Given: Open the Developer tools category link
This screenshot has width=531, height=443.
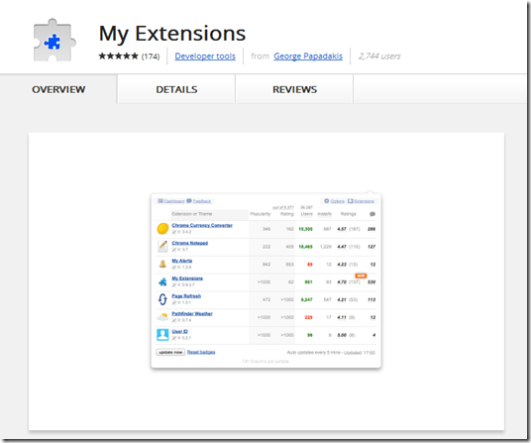Looking at the screenshot, I should click(x=205, y=56).
